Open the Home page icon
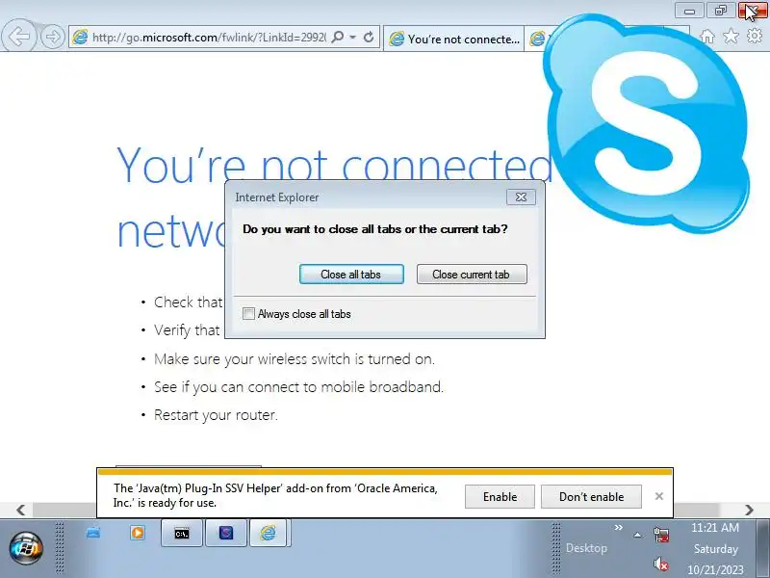The image size is (770, 578). 707,37
